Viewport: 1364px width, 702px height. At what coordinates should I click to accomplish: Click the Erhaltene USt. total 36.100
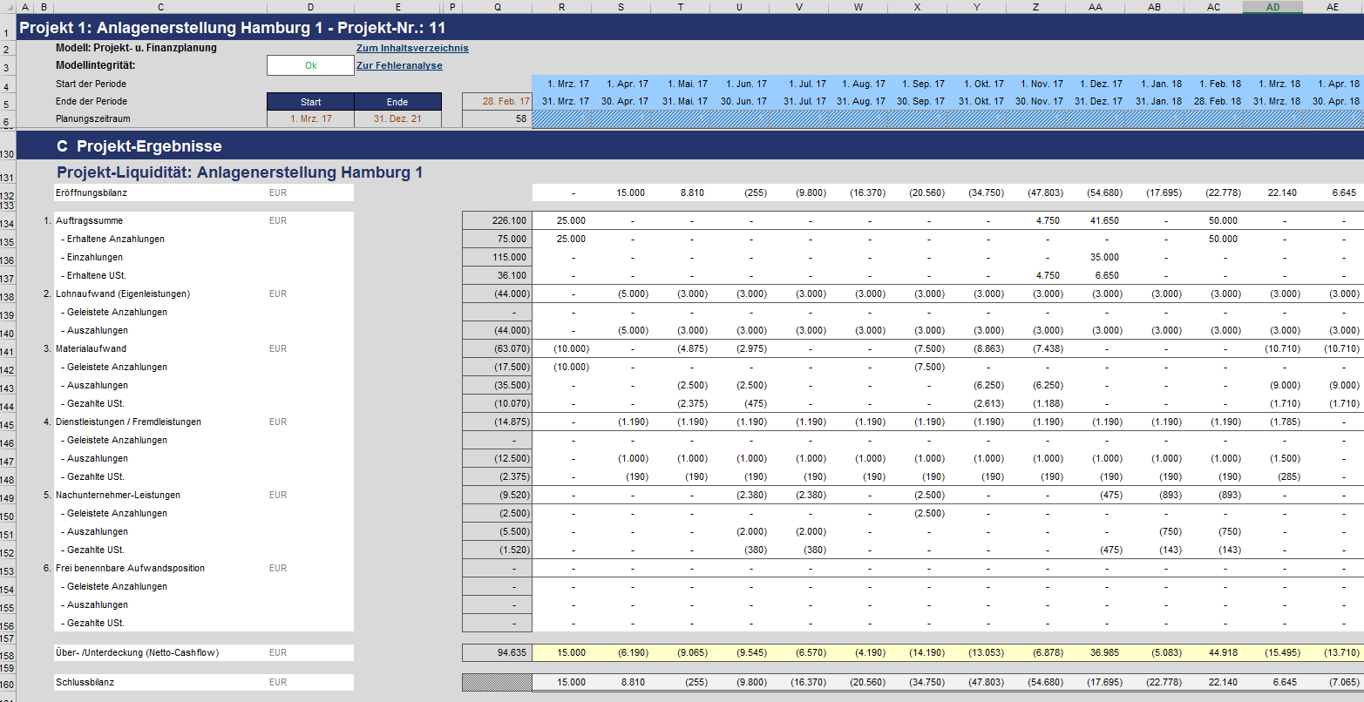(x=497, y=276)
